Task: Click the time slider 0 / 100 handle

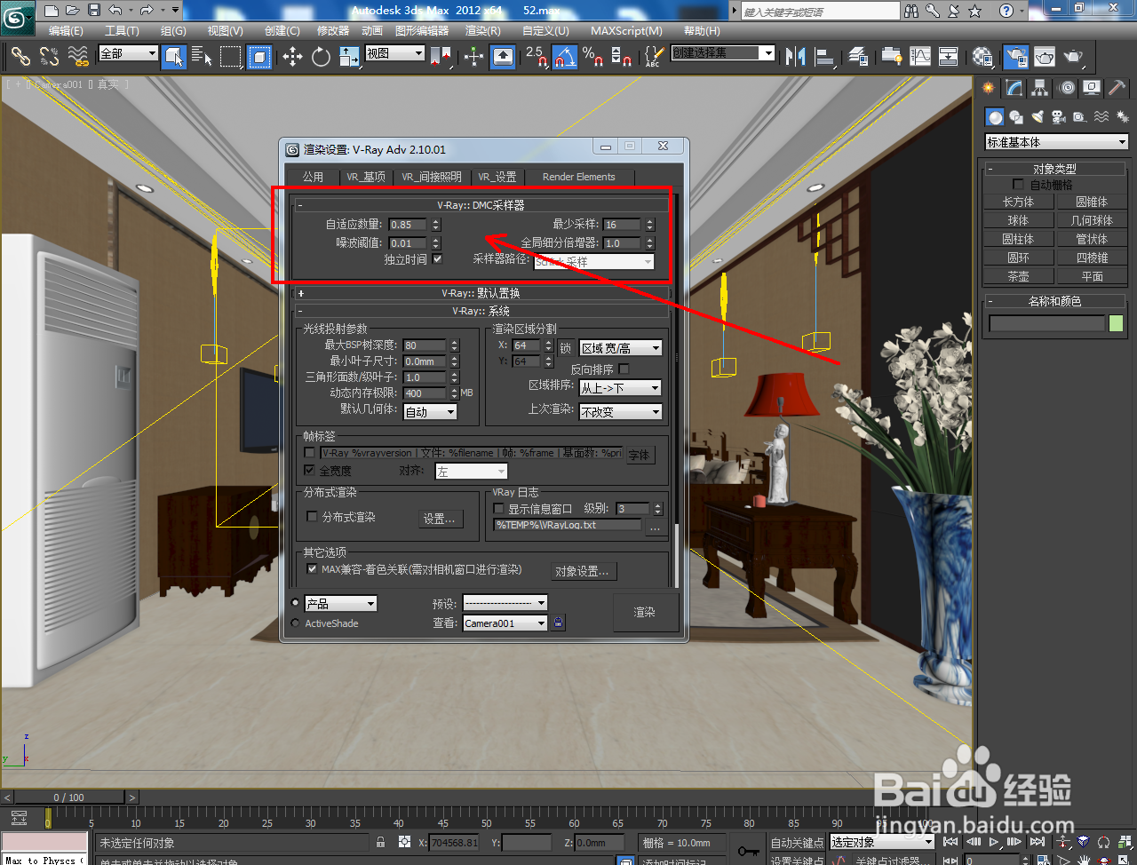Action: click(69, 797)
